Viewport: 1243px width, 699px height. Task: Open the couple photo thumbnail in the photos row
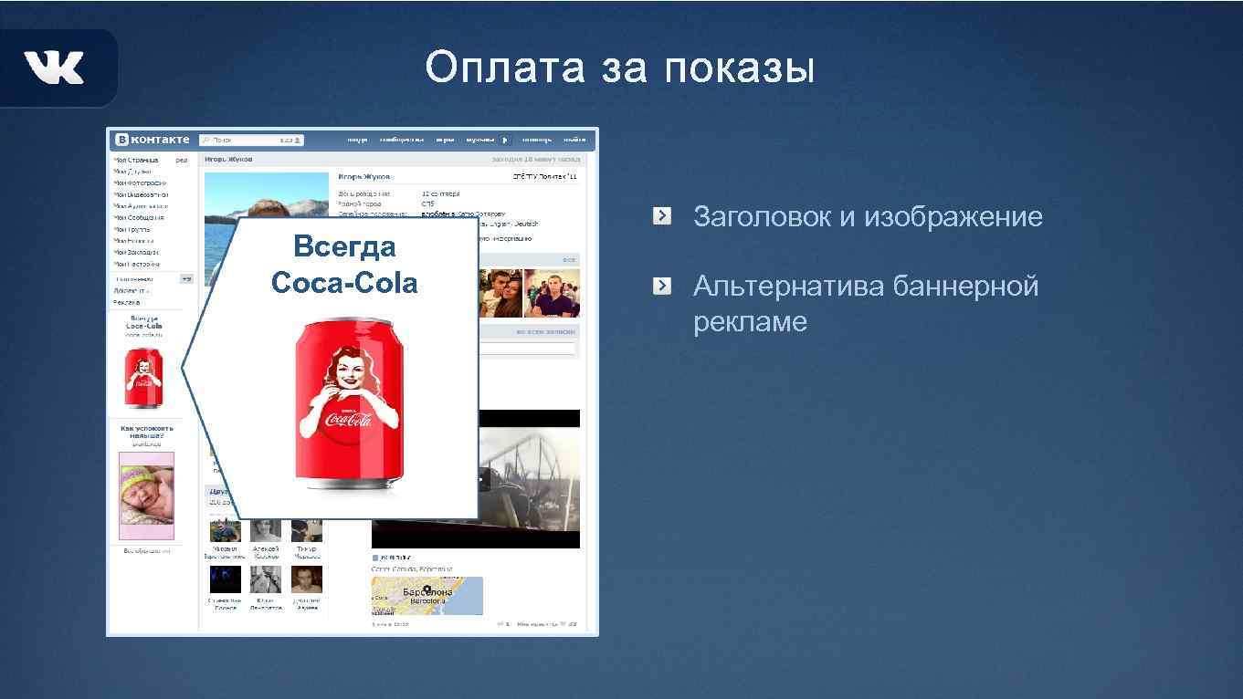click(x=501, y=292)
